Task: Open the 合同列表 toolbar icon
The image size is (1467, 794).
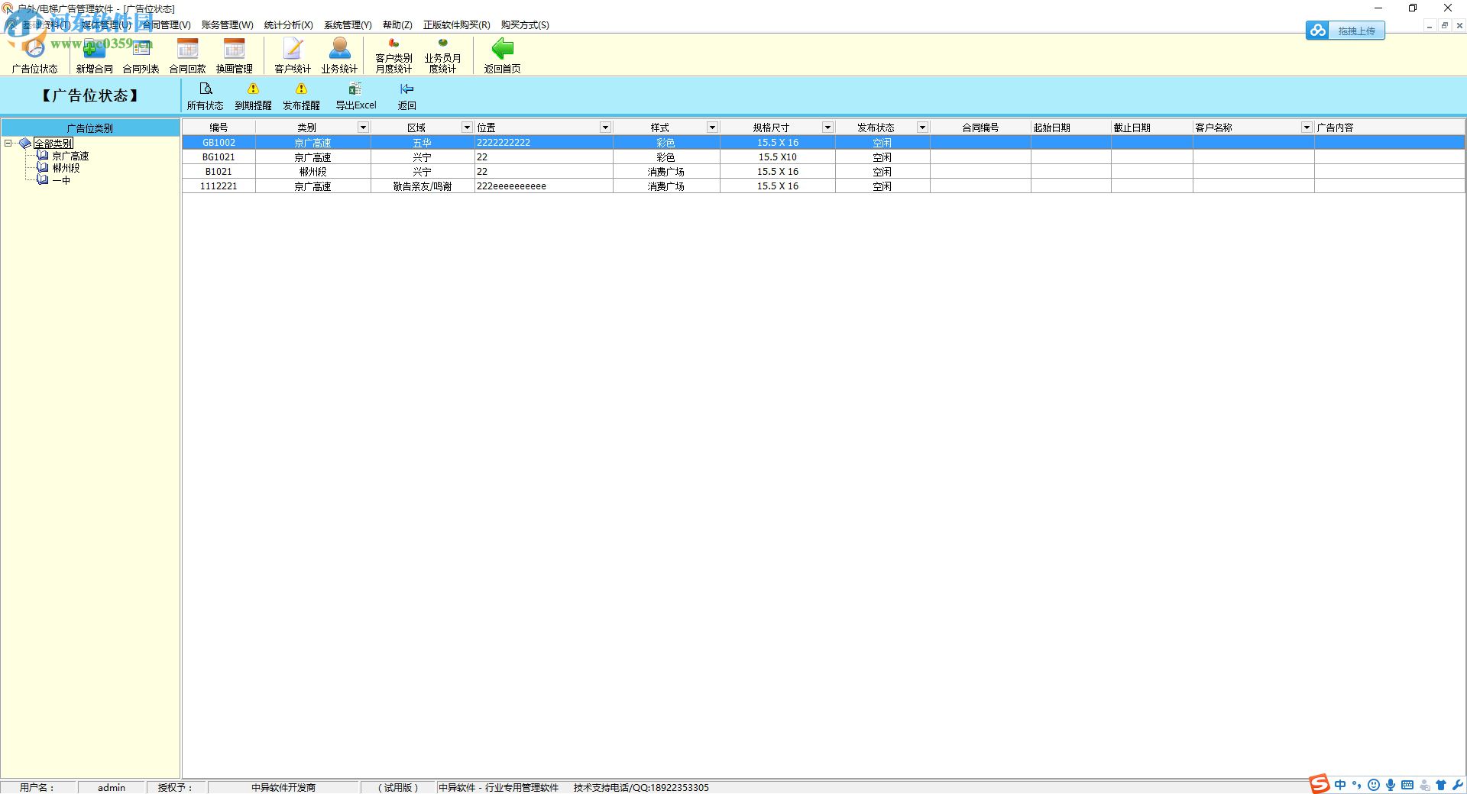Action: 141,55
